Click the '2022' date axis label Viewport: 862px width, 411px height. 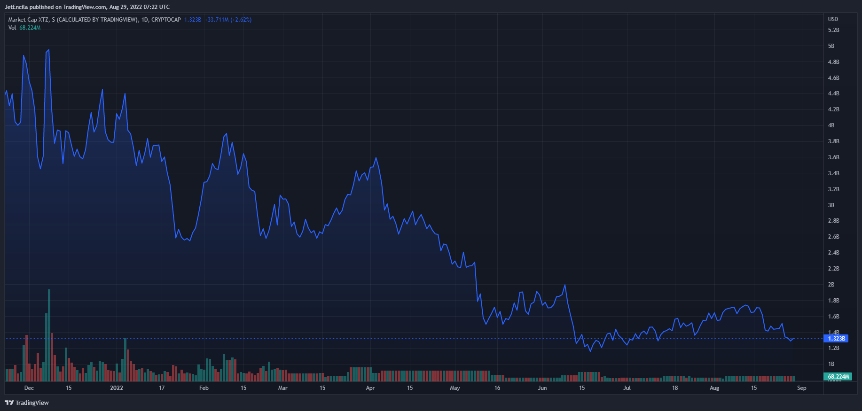117,388
